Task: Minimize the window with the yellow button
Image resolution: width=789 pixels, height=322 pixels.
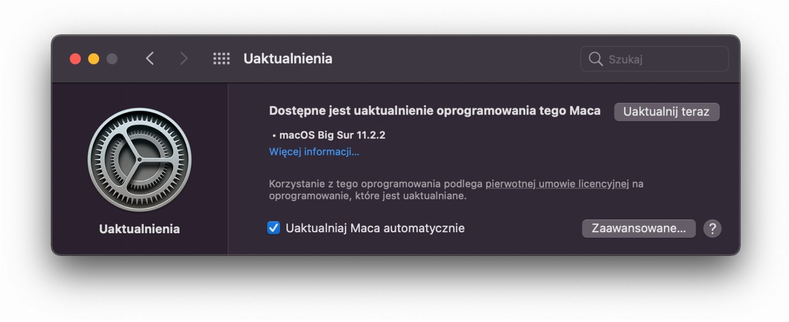Action: [94, 59]
